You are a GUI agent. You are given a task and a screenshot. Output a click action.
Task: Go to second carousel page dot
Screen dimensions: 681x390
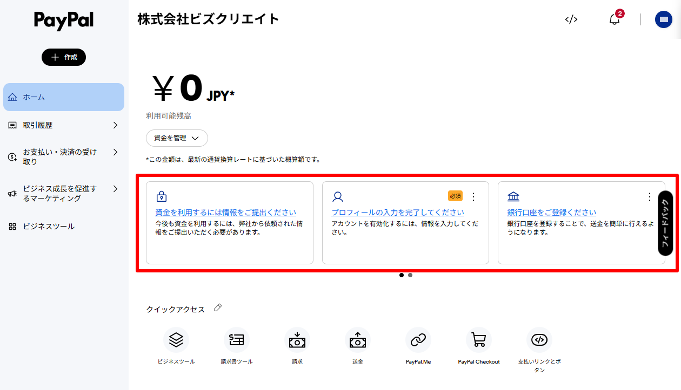coord(410,275)
